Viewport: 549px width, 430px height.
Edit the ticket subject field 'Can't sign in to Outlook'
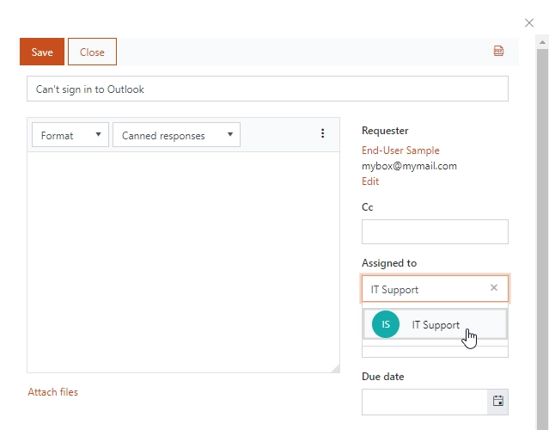(267, 89)
